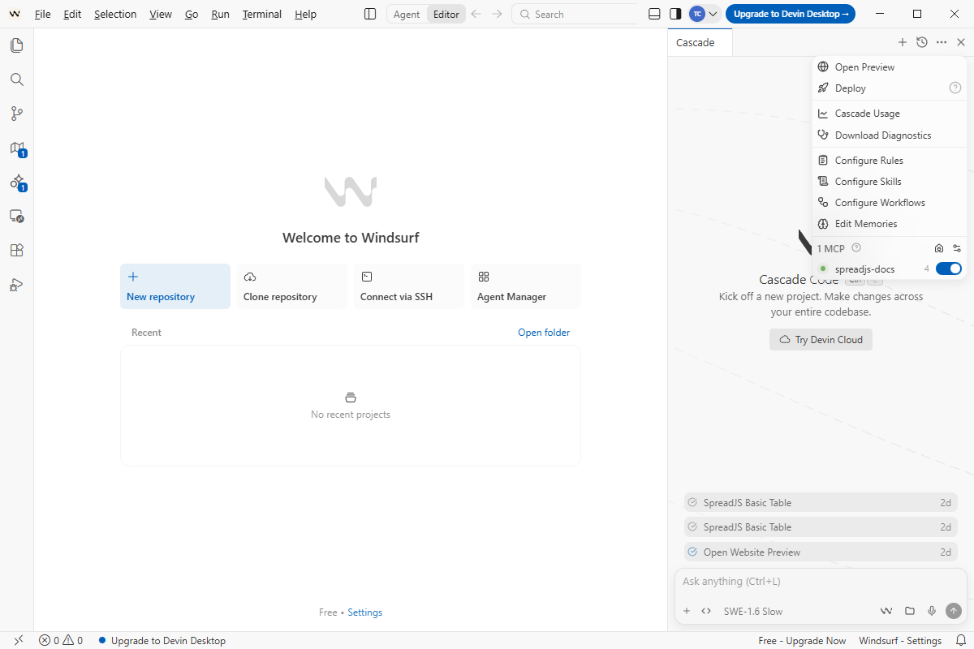Toggle the bottom panel visibility
Screen dimensions: 974x649
(x=655, y=14)
